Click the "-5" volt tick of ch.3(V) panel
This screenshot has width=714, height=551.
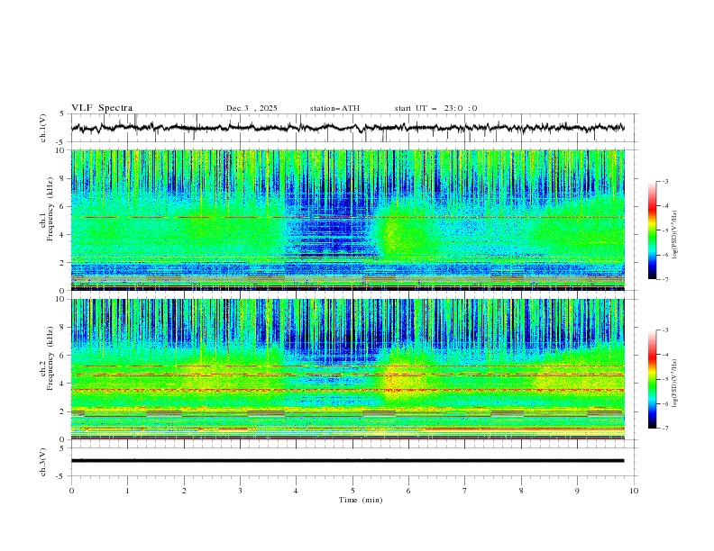point(59,476)
